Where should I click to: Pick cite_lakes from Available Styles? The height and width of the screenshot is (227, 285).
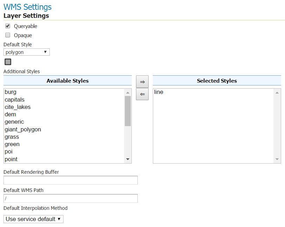[x=18, y=107]
